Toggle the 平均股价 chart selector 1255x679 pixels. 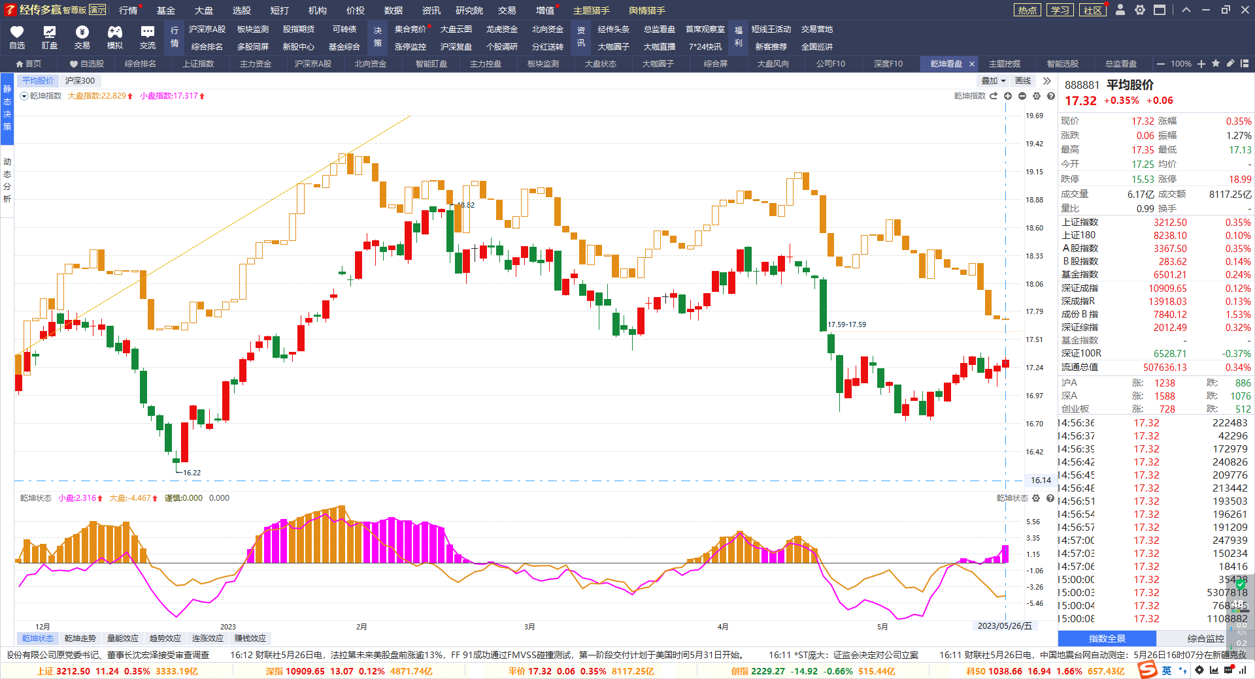(x=38, y=81)
